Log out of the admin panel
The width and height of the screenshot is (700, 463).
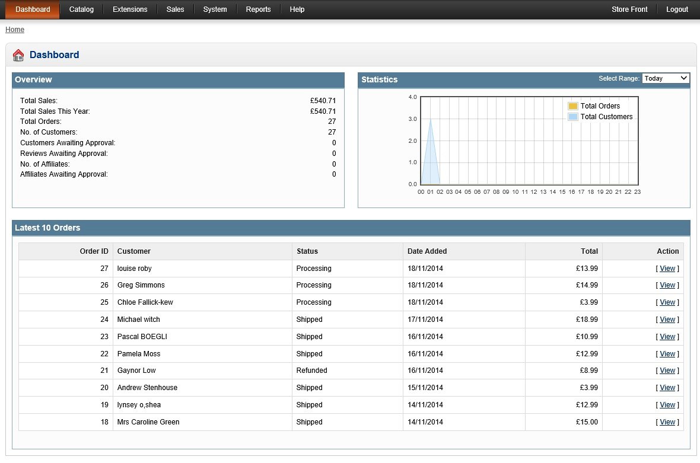coord(677,9)
